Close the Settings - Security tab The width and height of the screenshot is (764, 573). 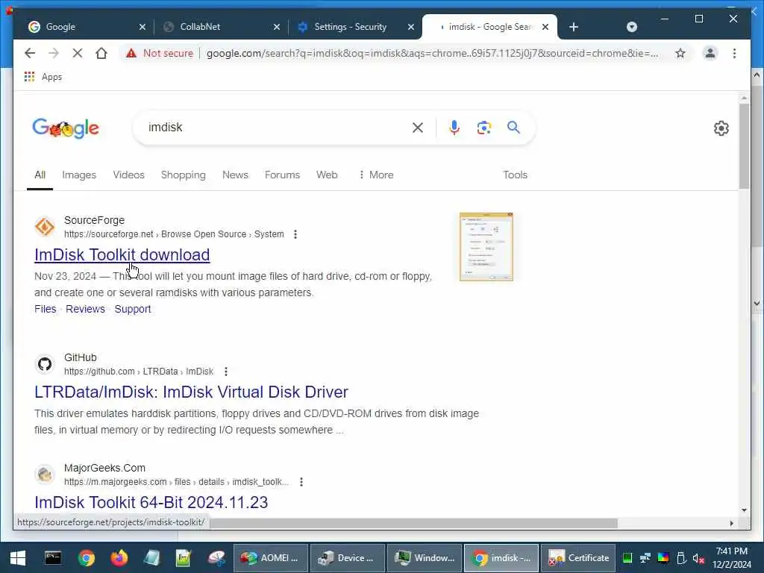(x=411, y=27)
